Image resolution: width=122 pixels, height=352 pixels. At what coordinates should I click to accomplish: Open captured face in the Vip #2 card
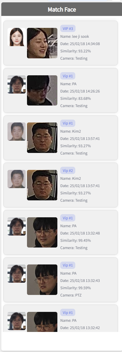42,185
